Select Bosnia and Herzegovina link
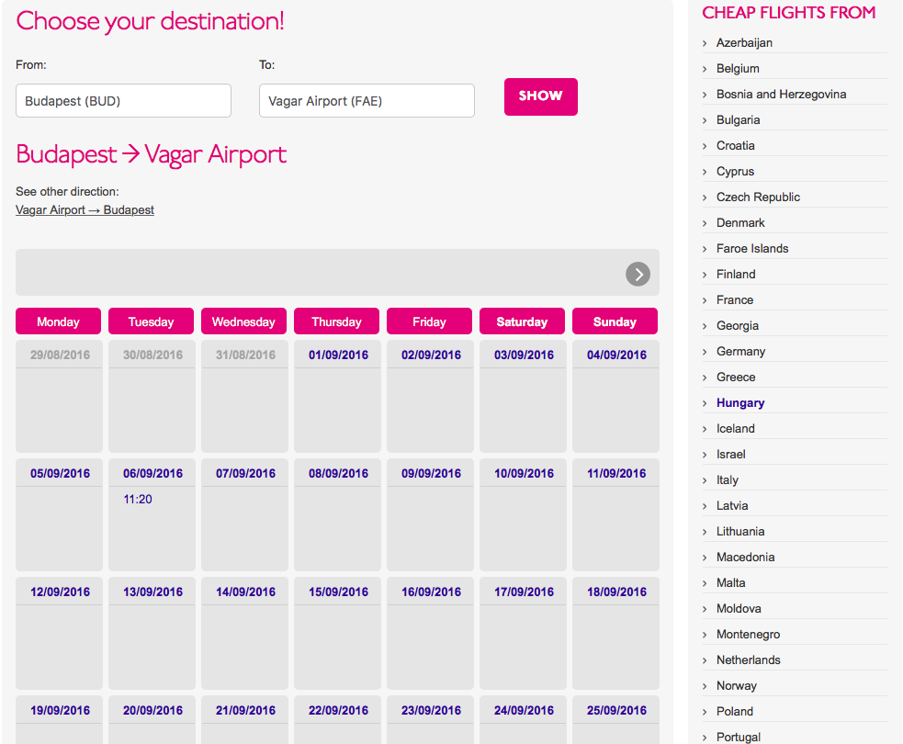This screenshot has width=903, height=744. tap(781, 94)
